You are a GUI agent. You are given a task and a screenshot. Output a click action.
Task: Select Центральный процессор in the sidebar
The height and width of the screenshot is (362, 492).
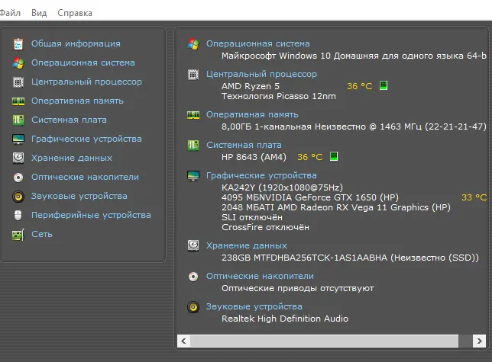coord(86,82)
